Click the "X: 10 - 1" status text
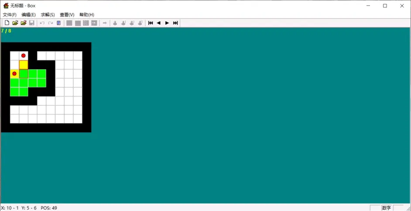Viewport: 411px width, 211px height. pos(10,208)
